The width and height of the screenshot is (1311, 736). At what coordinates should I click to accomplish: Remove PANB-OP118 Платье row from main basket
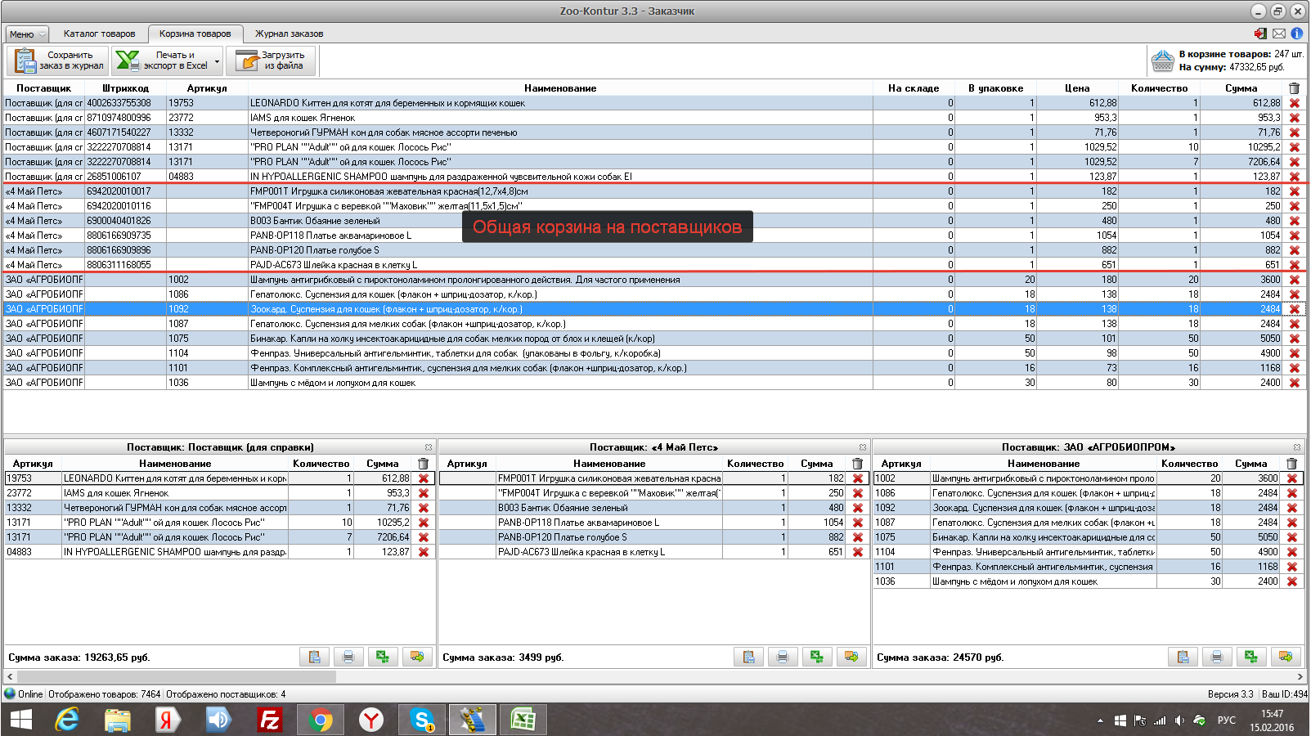[1295, 236]
